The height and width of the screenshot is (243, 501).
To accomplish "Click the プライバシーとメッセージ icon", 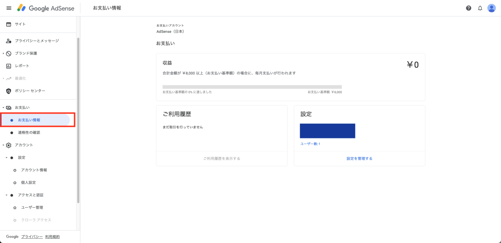I will [9, 41].
